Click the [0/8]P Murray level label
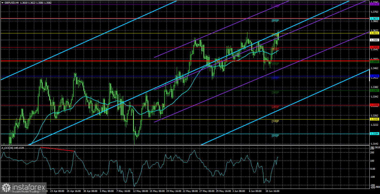 (275, 136)
